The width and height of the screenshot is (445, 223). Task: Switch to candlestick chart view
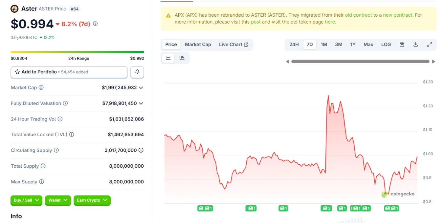[x=182, y=58]
